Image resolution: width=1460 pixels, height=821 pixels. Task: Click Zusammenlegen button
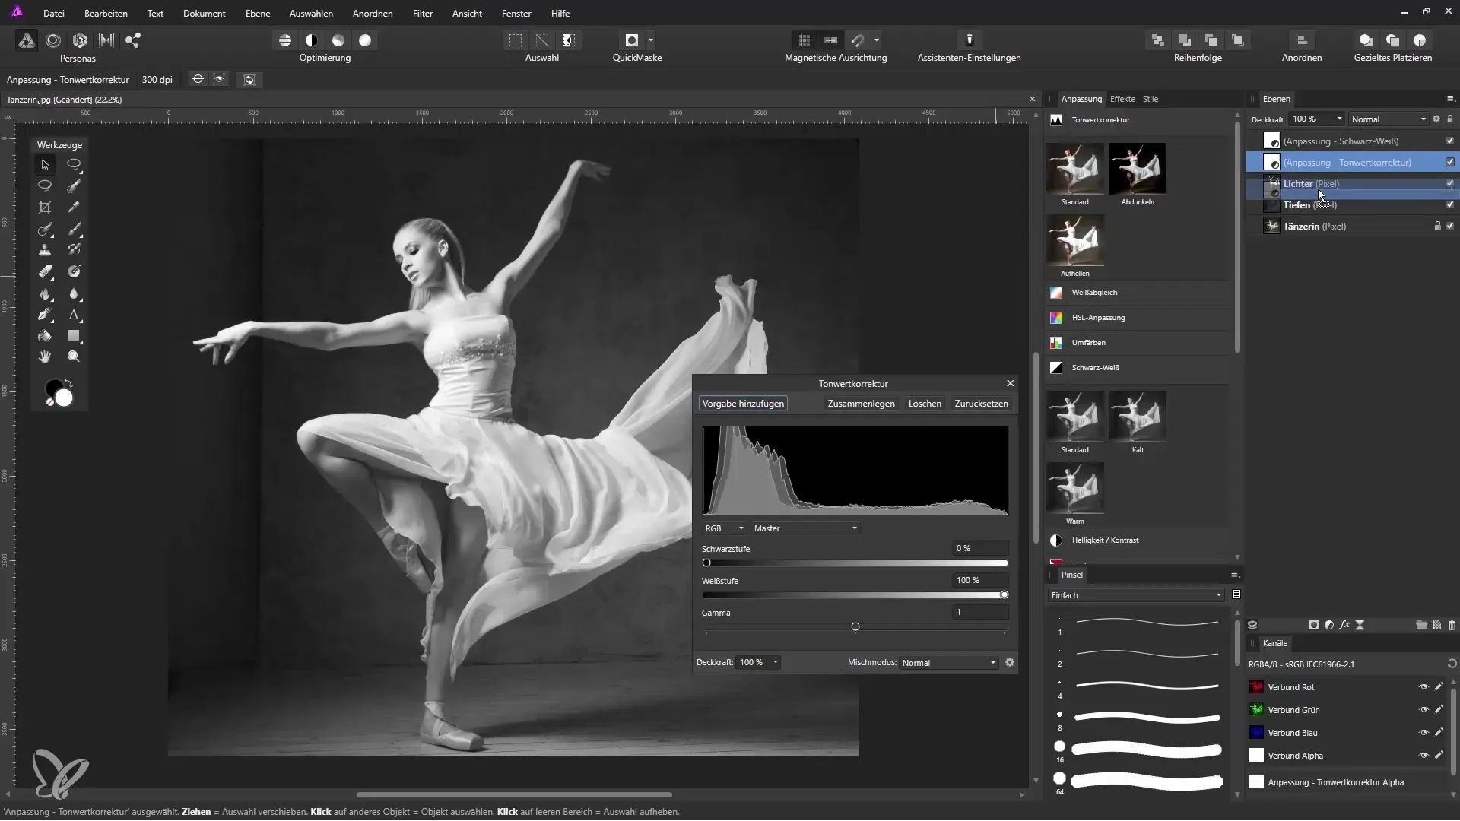(861, 404)
